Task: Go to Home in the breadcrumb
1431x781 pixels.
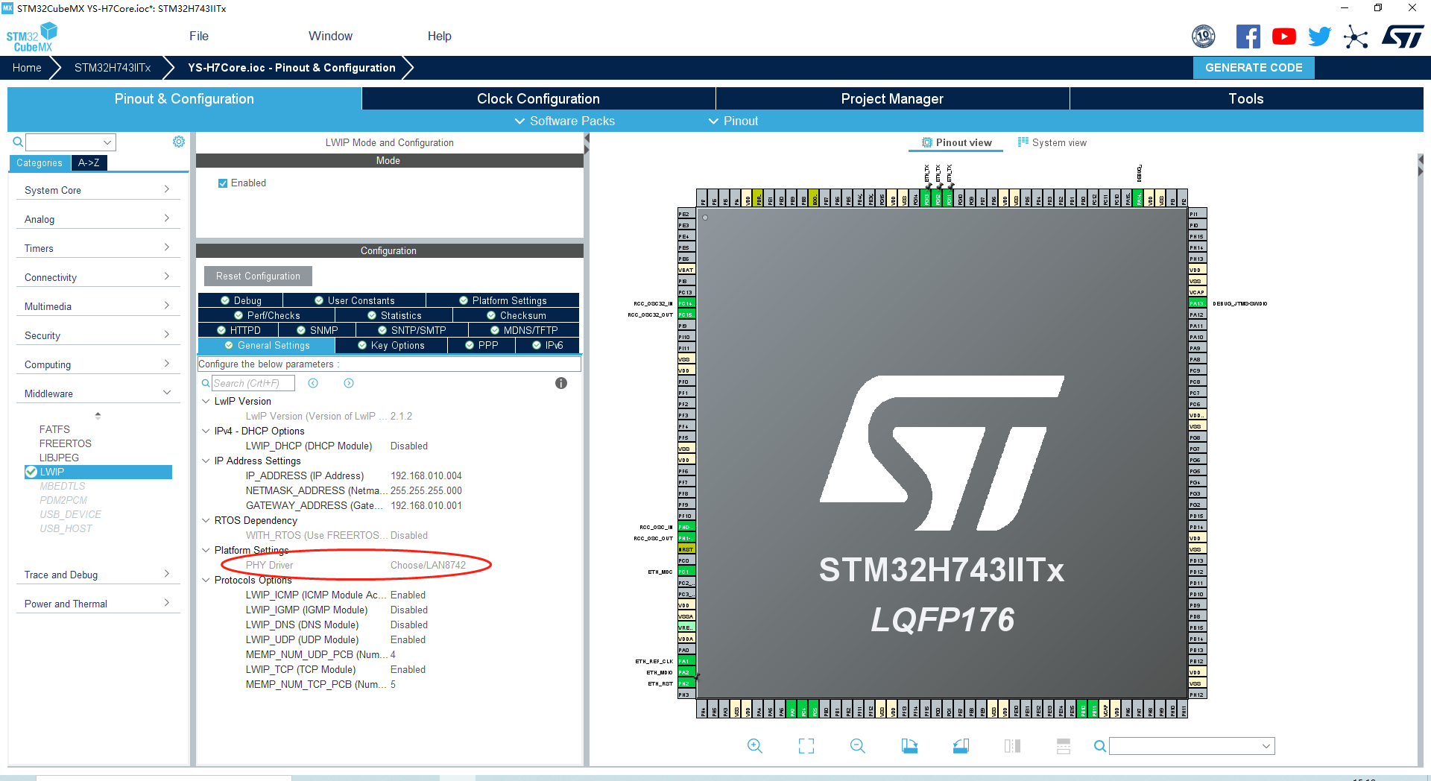Action: [x=27, y=68]
